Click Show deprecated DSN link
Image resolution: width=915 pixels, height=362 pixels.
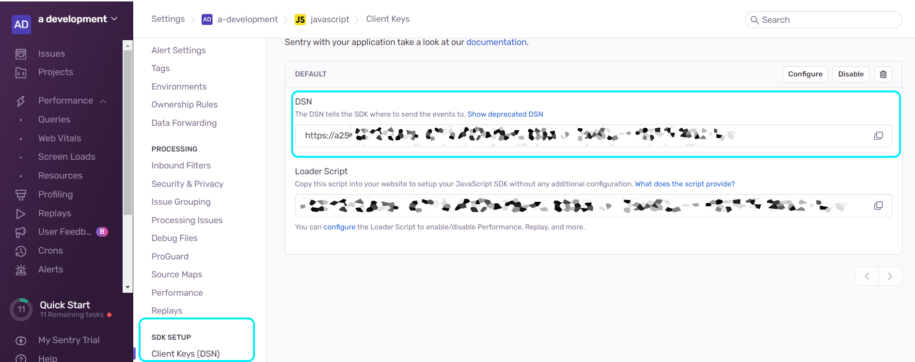pos(505,114)
